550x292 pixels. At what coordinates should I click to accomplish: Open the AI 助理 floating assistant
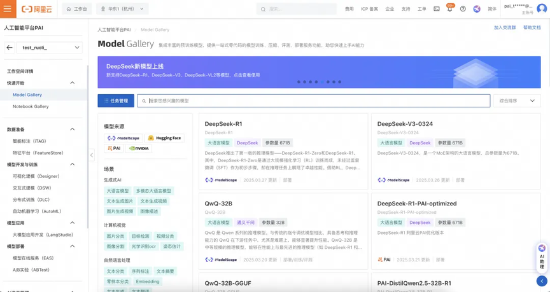(x=542, y=257)
